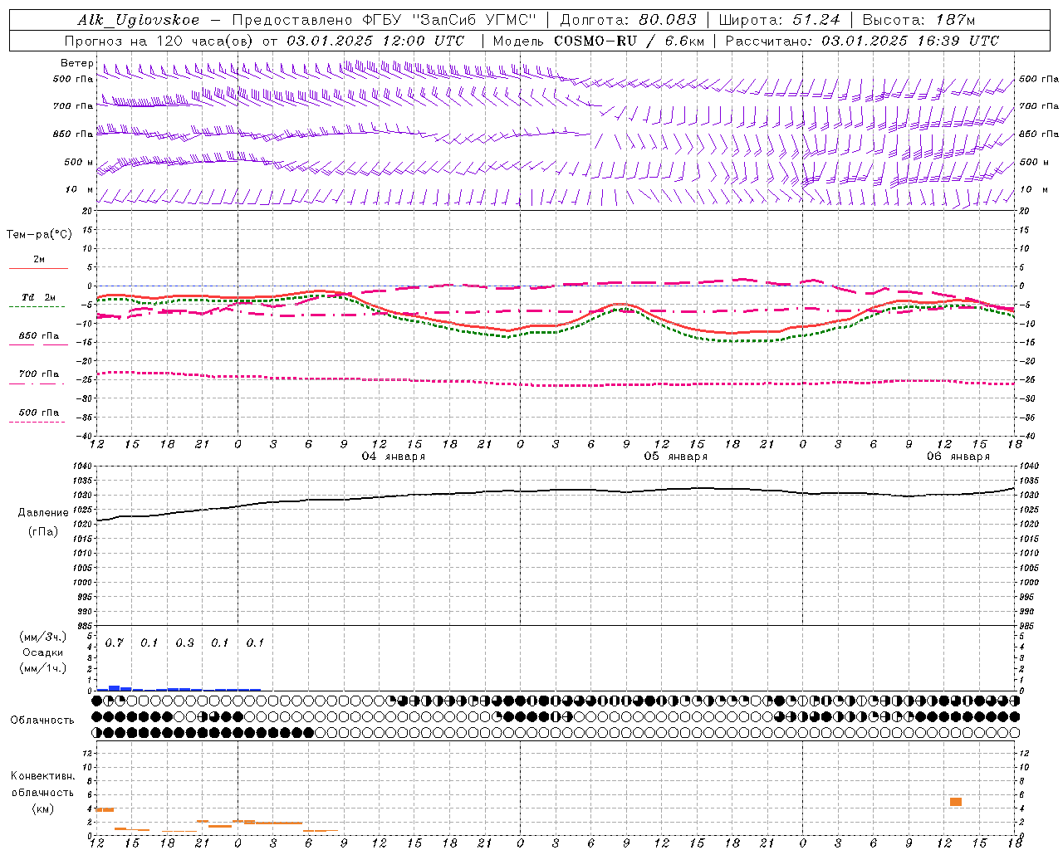Viewport: 1063px width, 850px height.
Task: Select the 'Широта: 51.24' latitude value
Action: 779,20
